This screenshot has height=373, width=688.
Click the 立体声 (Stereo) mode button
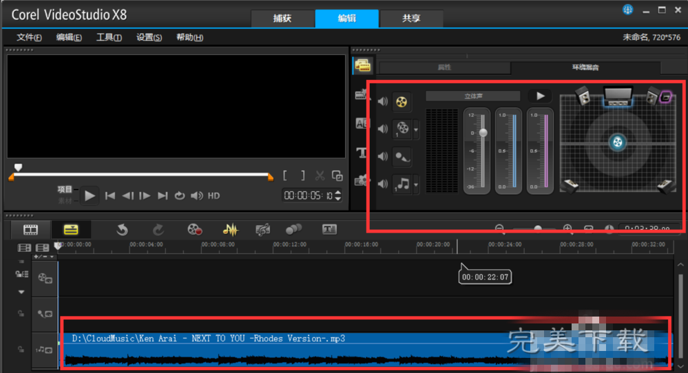pos(473,96)
